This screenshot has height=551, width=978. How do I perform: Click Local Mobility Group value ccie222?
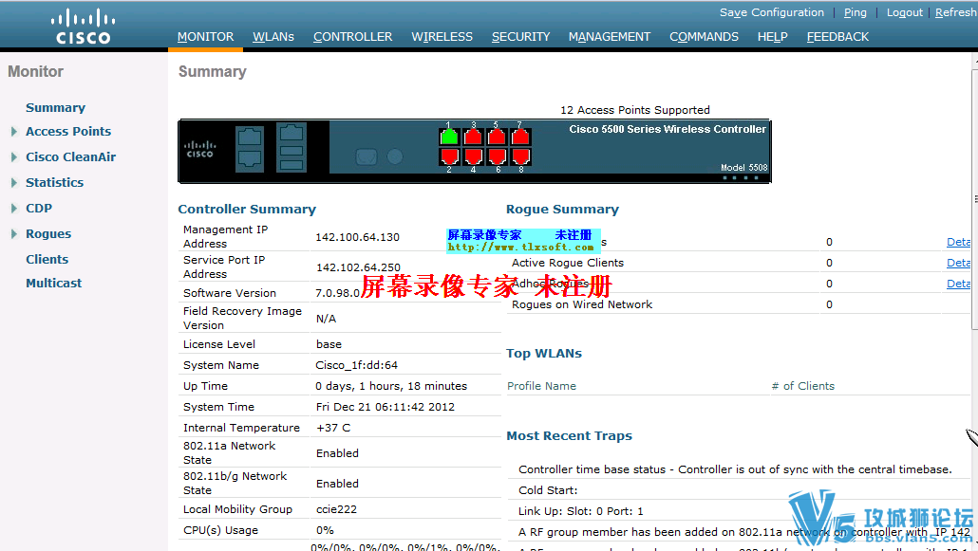point(336,509)
